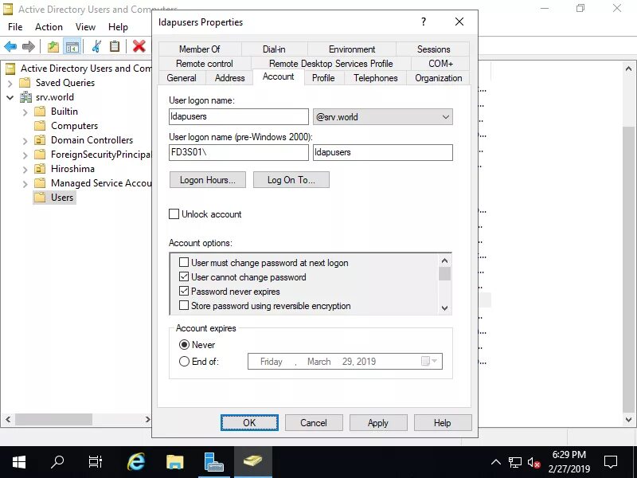Open the taskbar Search magnifier

[57, 462]
